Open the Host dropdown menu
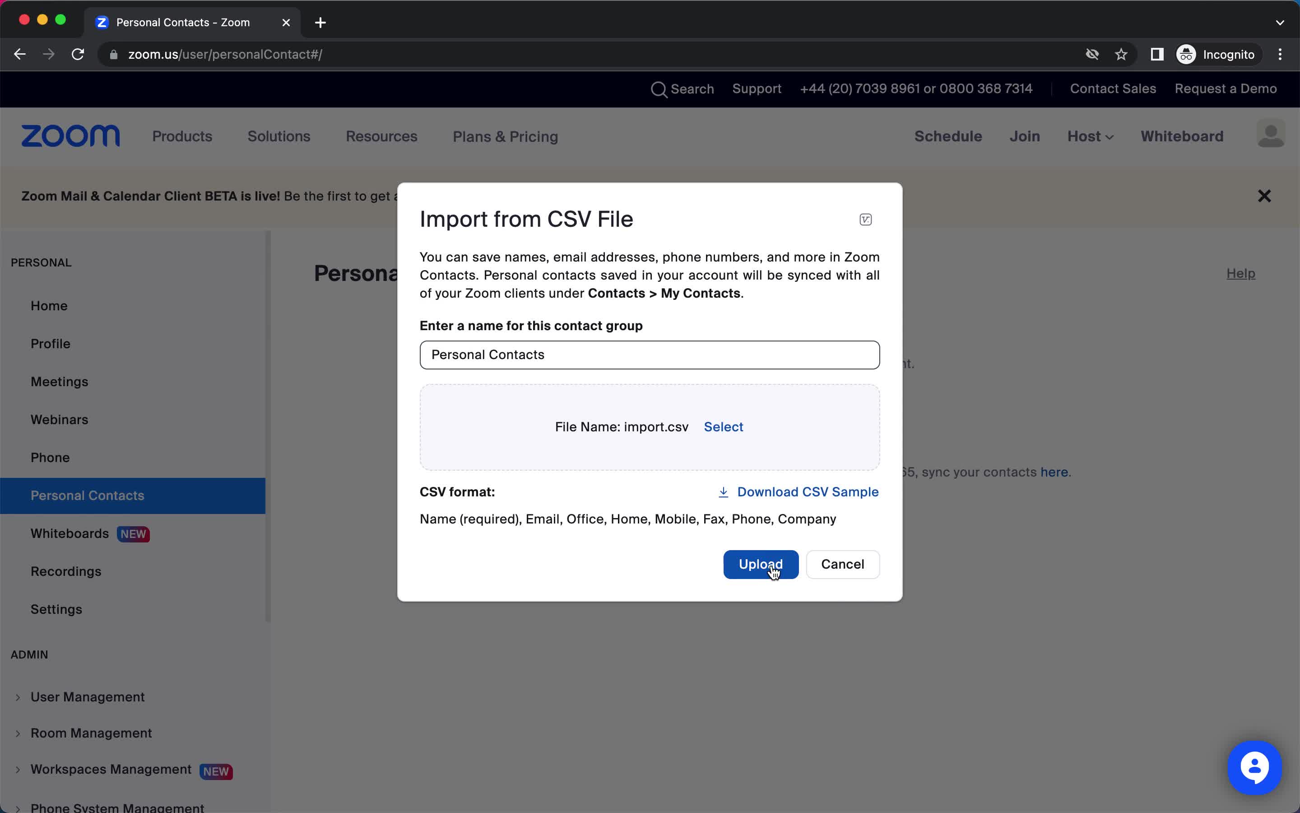Image resolution: width=1300 pixels, height=813 pixels. tap(1091, 136)
